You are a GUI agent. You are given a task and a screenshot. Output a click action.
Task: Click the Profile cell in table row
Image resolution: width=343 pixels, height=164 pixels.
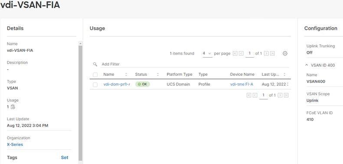click(204, 84)
